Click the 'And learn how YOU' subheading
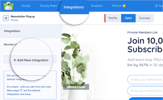This screenshot has width=163, height=100. [x=145, y=60]
